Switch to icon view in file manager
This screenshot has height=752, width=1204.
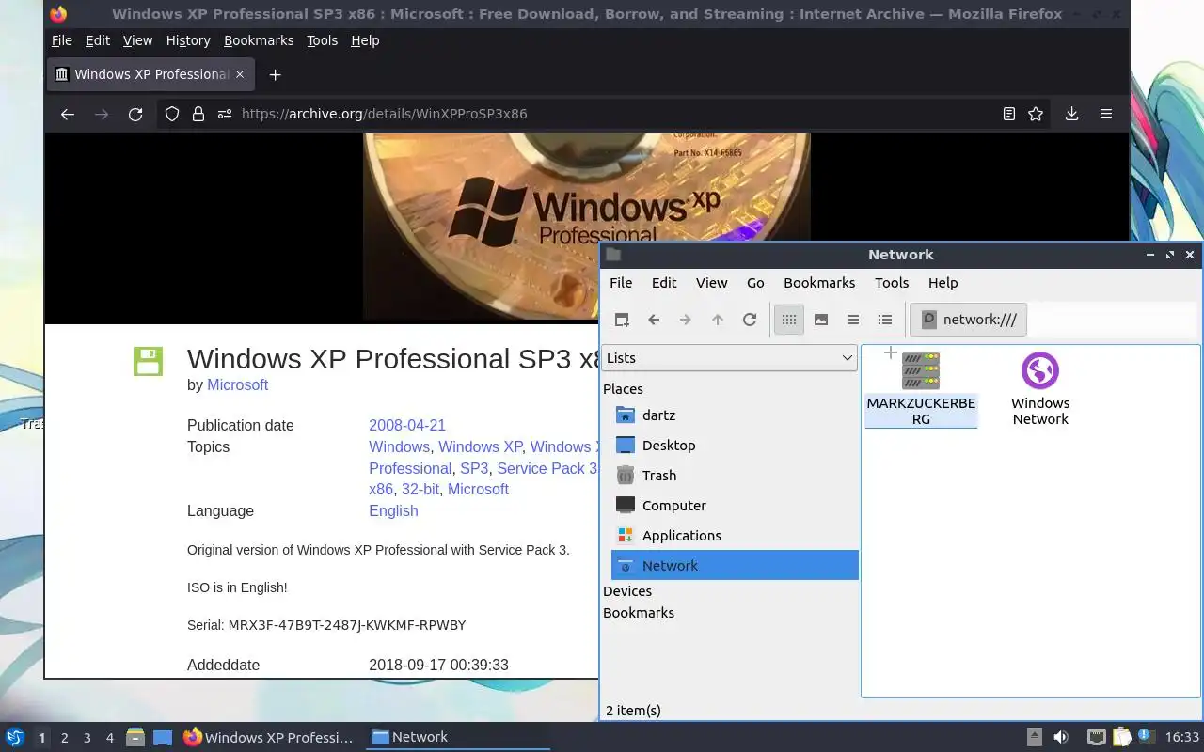pos(789,320)
